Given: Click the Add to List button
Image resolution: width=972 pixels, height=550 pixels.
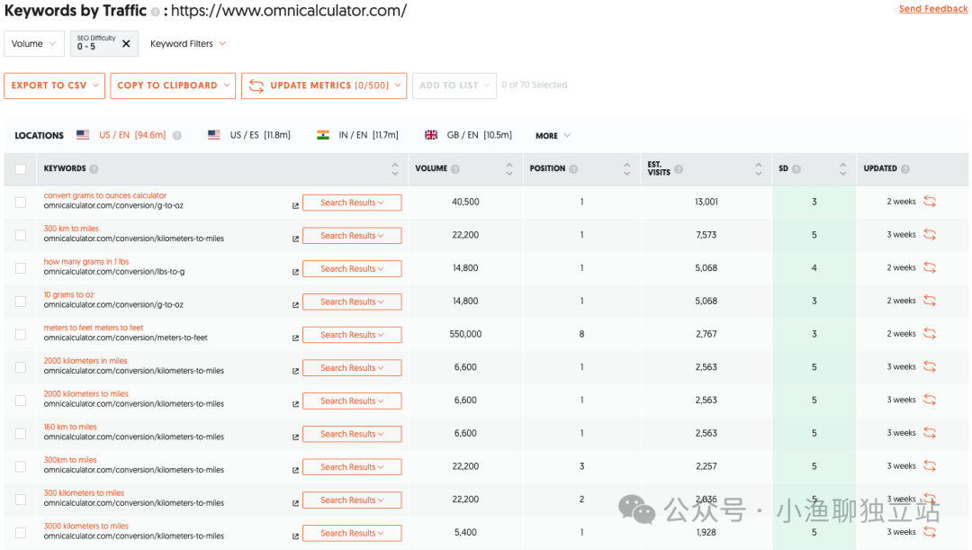Looking at the screenshot, I should (454, 86).
